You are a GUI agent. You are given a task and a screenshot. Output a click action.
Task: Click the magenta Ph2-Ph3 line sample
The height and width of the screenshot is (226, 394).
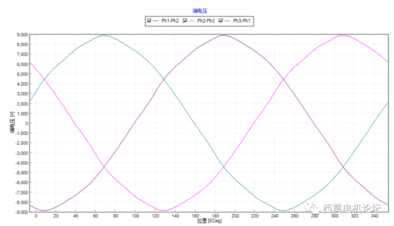(x=191, y=21)
